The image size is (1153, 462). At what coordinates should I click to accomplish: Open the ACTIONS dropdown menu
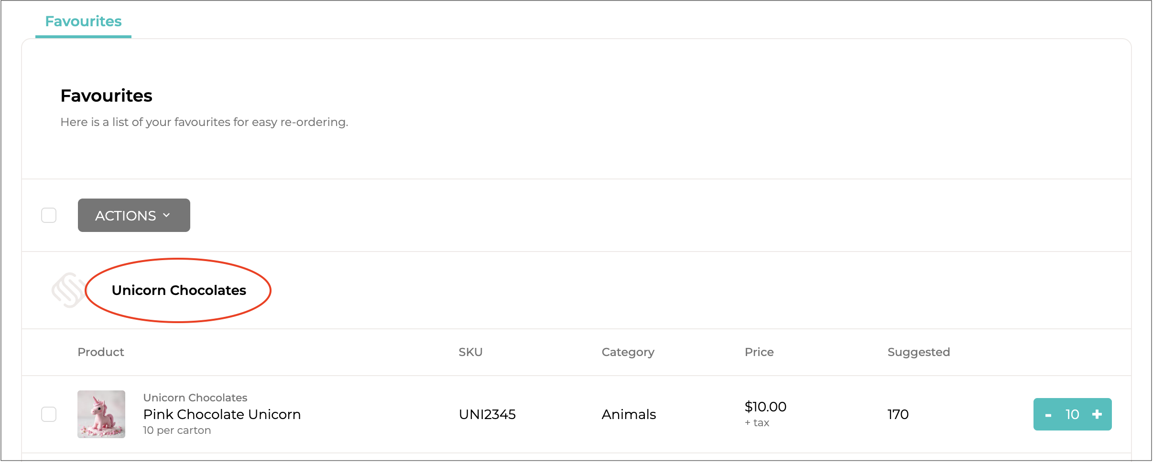point(134,215)
